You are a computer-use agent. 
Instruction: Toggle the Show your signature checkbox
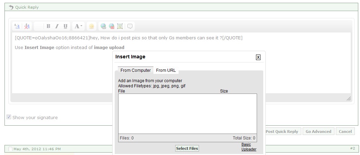[9, 117]
